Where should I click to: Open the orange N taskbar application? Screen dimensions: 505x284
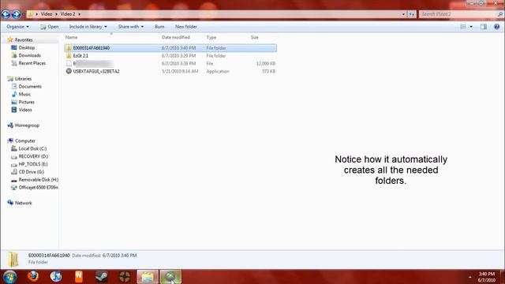coord(79,277)
